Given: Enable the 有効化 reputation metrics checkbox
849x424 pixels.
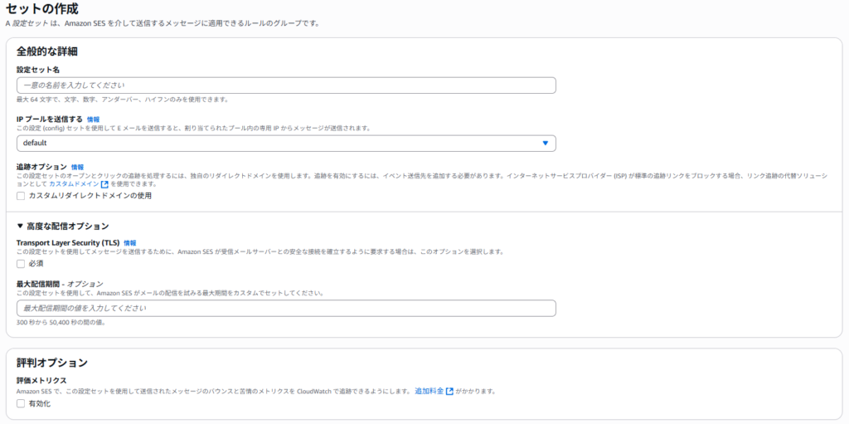Looking at the screenshot, I should (x=21, y=404).
